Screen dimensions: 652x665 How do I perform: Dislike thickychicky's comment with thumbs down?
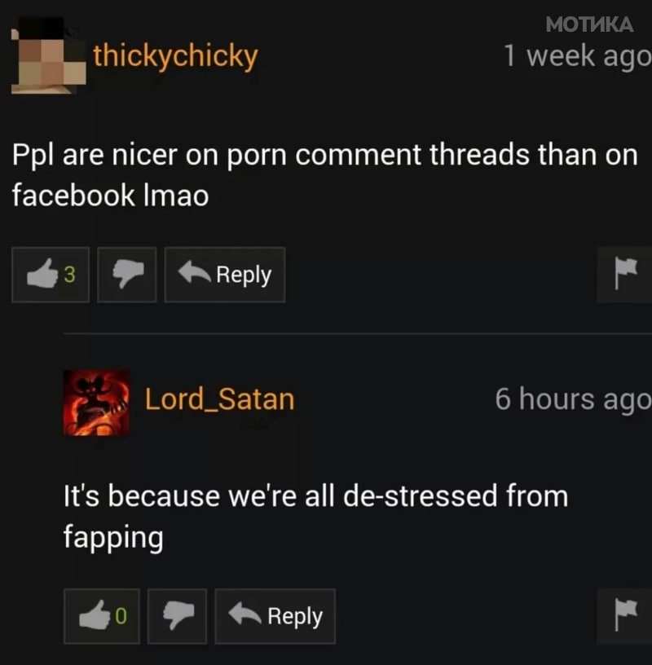[x=127, y=275]
